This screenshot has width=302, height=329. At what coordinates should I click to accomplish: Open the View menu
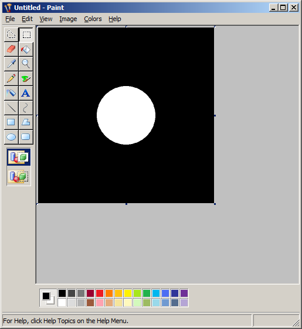[x=46, y=19]
